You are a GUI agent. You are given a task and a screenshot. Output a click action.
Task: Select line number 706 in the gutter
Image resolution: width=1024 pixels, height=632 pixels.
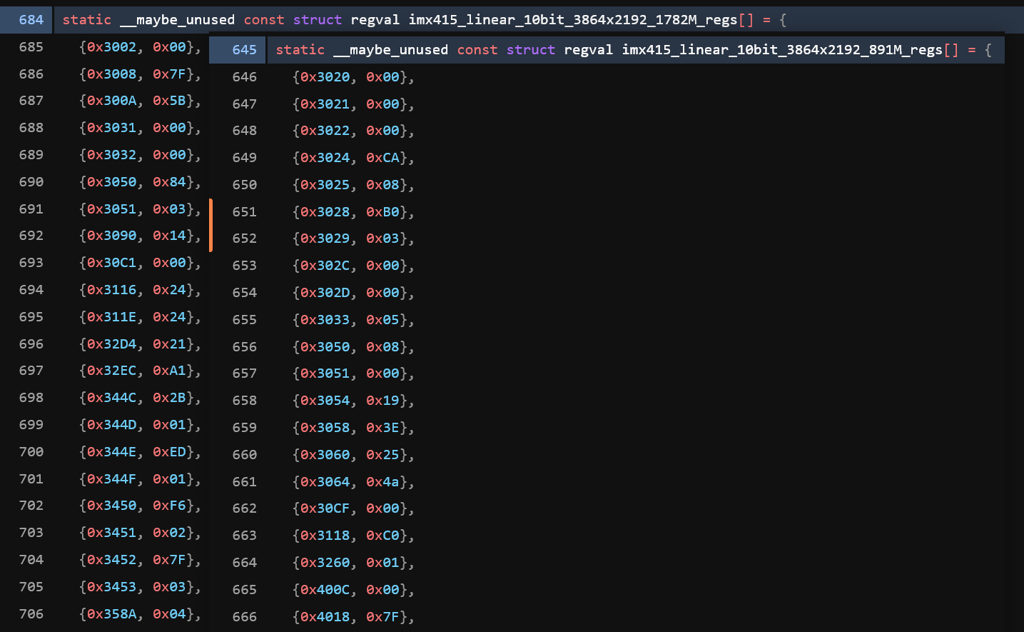tap(31, 614)
